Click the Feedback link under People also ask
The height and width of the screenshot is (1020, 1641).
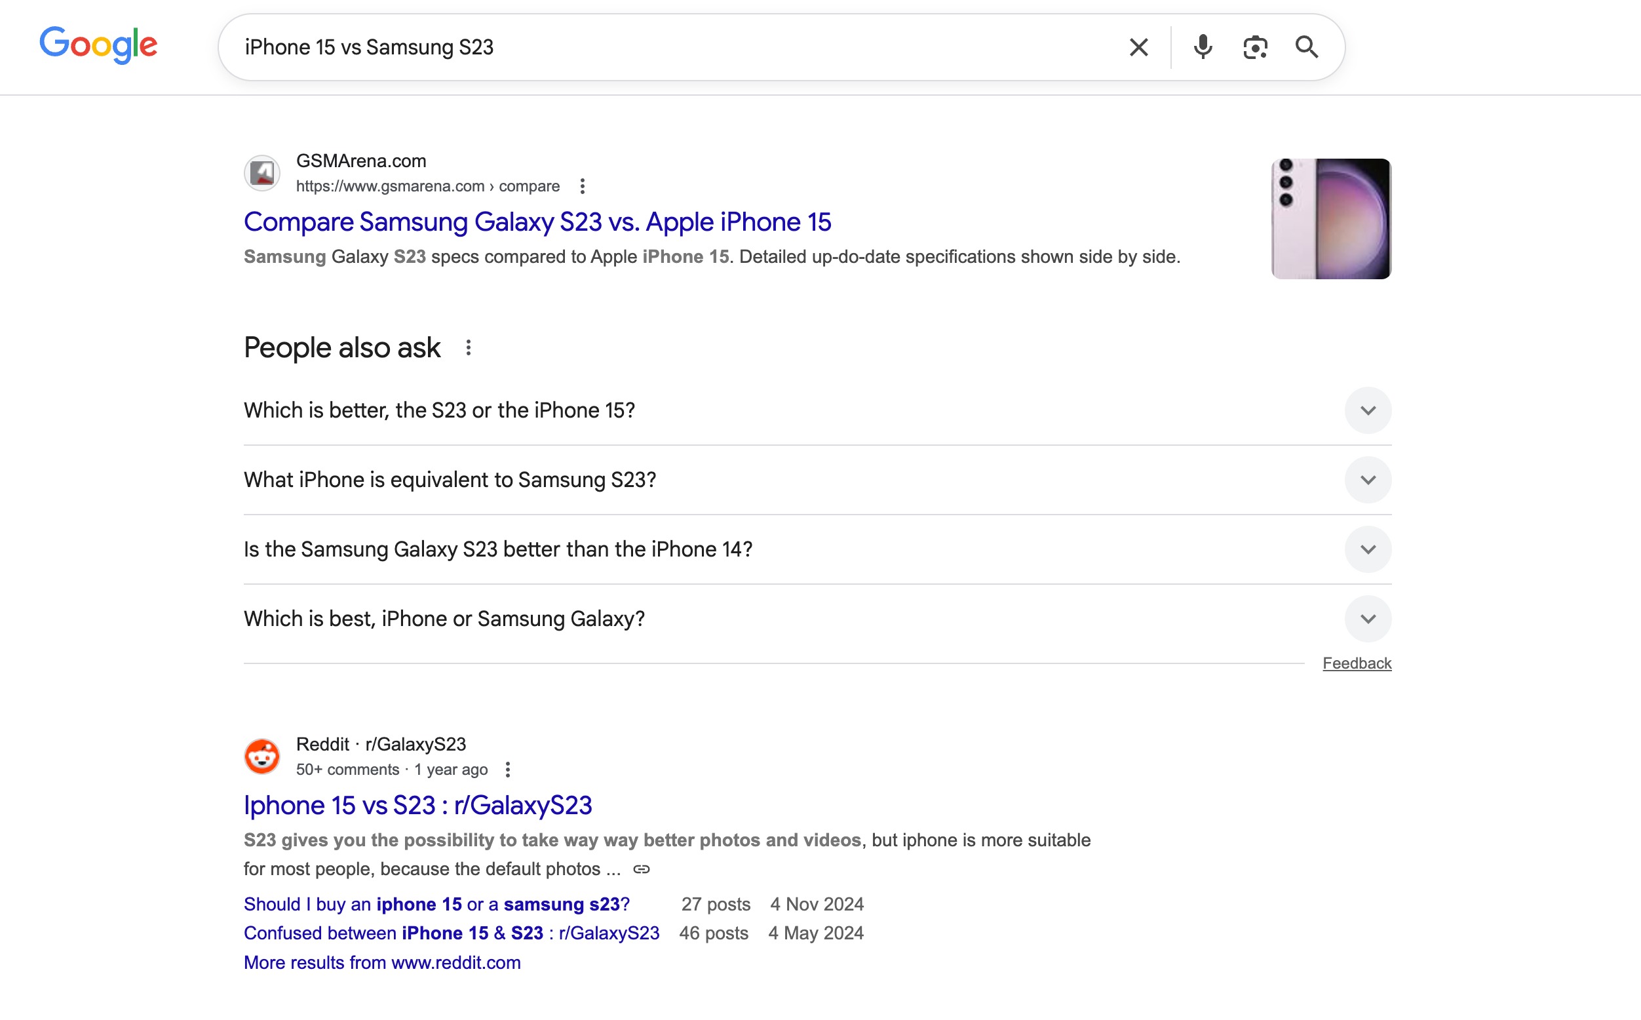tap(1357, 663)
